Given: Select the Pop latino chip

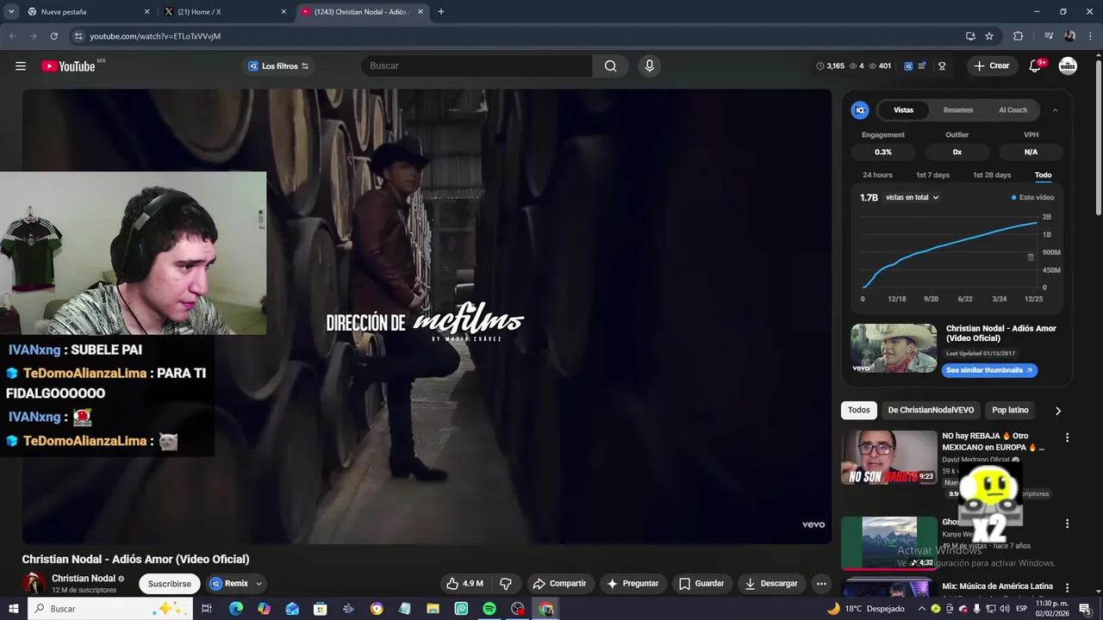Looking at the screenshot, I should point(1010,411).
